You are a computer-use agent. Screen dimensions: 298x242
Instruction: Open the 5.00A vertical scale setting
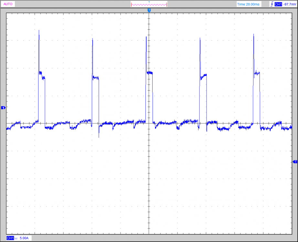click(24, 238)
